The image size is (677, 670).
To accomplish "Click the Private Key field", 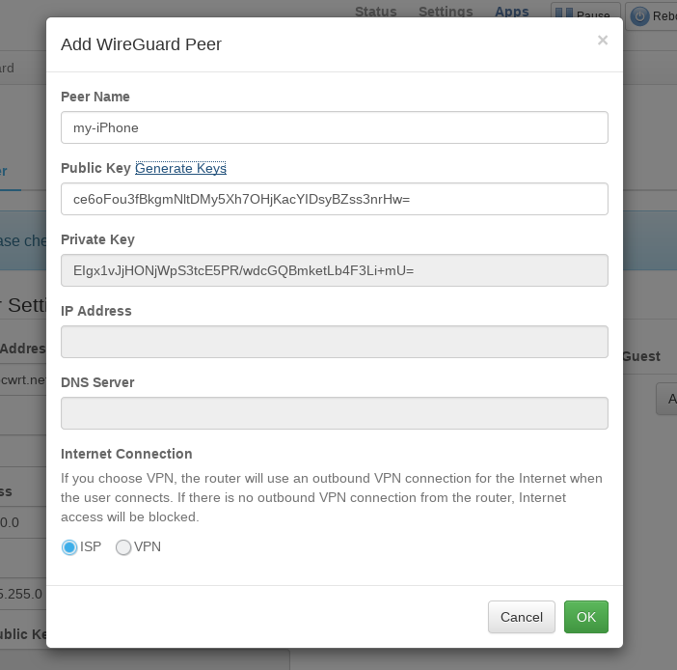I will click(334, 270).
